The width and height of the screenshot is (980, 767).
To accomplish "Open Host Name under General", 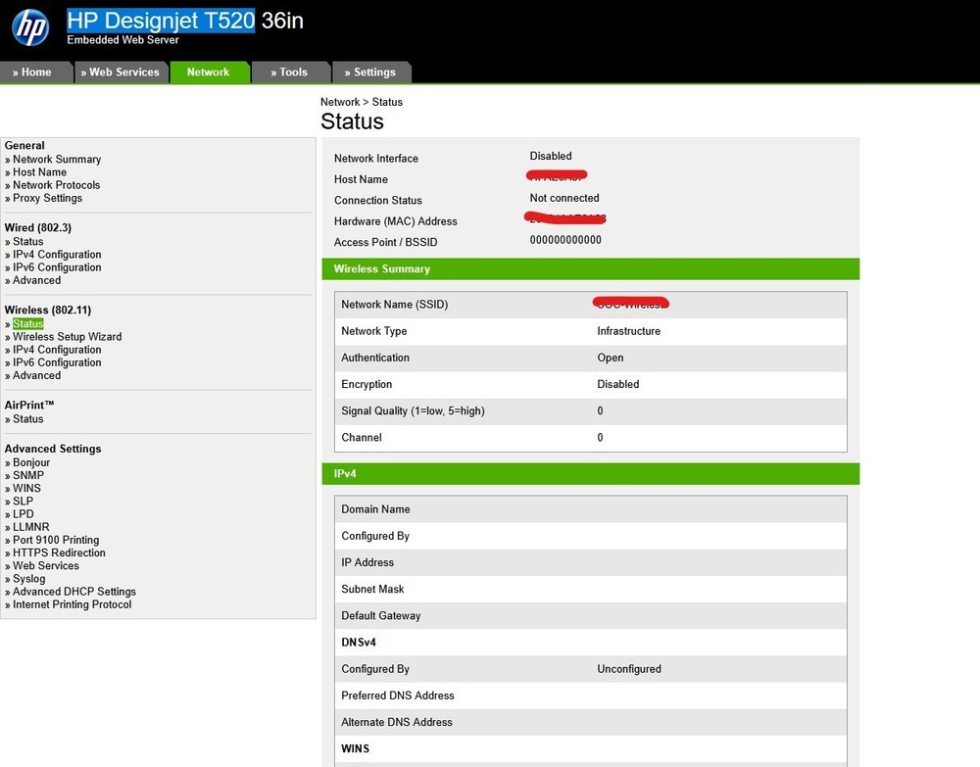I will 39,172.
